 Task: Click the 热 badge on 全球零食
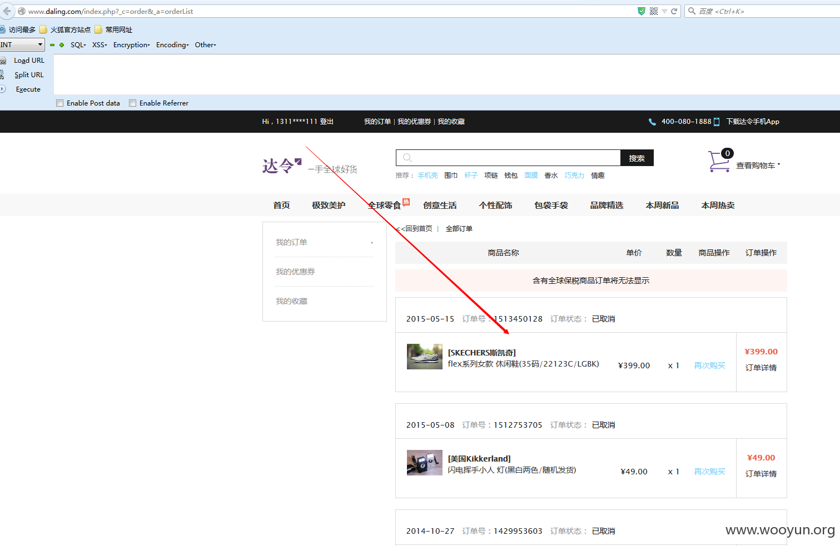coord(406,202)
